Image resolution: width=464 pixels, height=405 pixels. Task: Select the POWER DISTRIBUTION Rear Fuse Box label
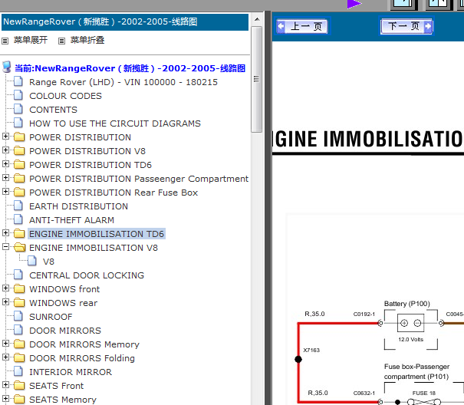coord(114,193)
